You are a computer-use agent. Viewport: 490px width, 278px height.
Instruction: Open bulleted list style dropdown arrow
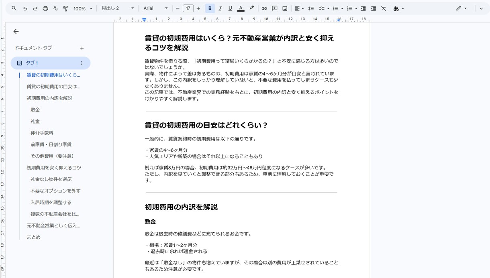point(342,8)
